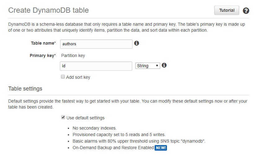Focus the Table name input with authors
254x155 pixels.
[x=96, y=44]
